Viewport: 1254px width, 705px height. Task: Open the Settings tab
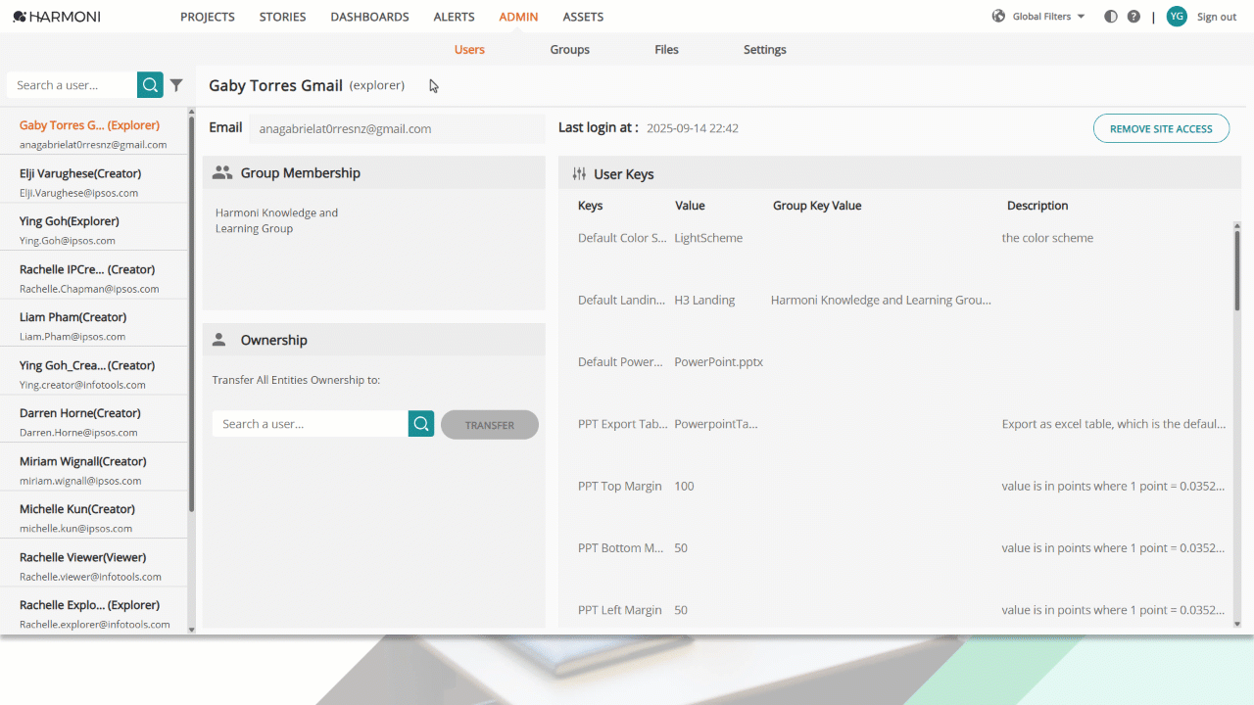click(x=764, y=49)
